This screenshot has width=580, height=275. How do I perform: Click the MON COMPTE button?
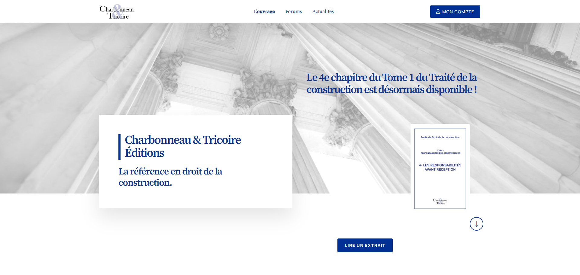point(455,11)
